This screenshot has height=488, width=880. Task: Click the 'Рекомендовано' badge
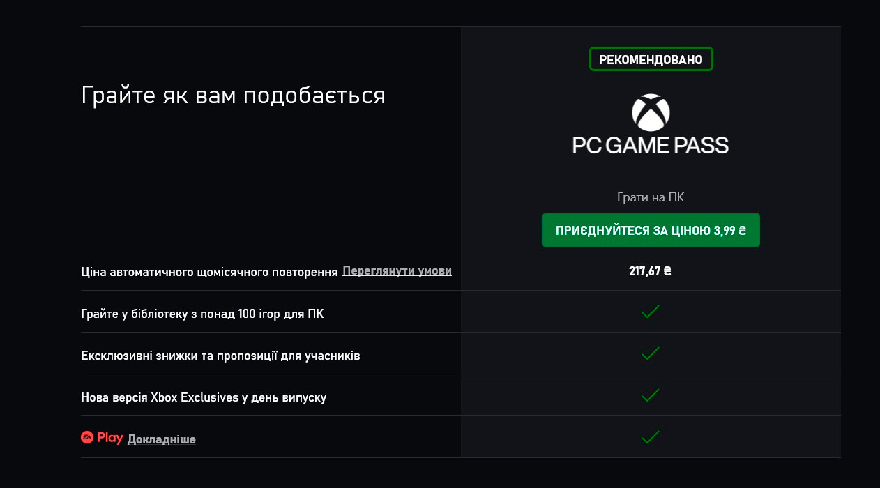click(x=651, y=60)
